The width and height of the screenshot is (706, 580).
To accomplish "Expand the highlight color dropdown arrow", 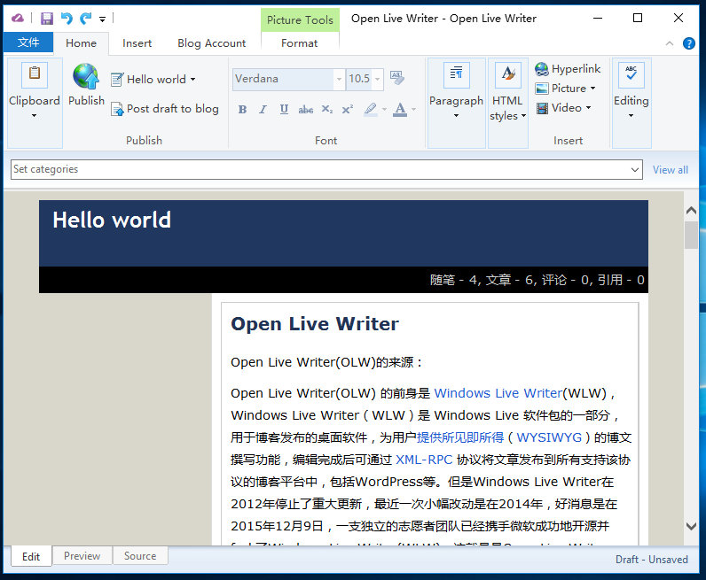I will click(x=385, y=109).
